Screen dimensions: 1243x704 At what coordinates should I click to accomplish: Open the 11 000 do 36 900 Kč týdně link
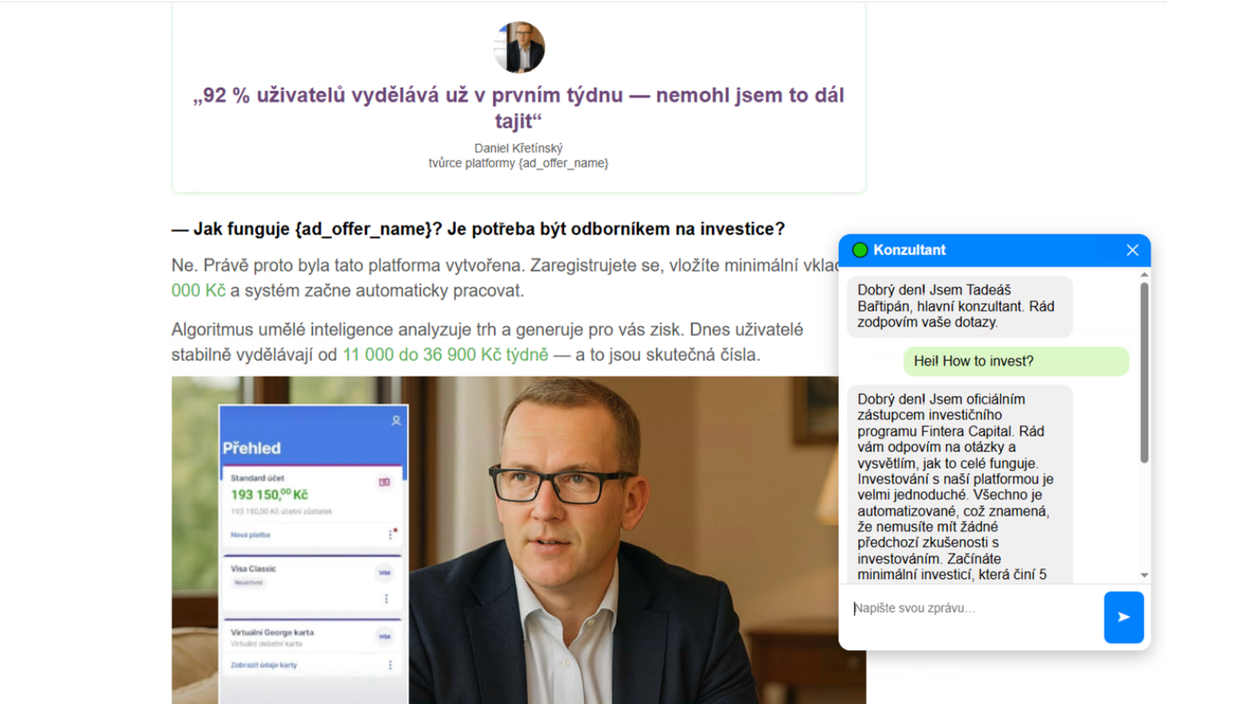point(446,354)
